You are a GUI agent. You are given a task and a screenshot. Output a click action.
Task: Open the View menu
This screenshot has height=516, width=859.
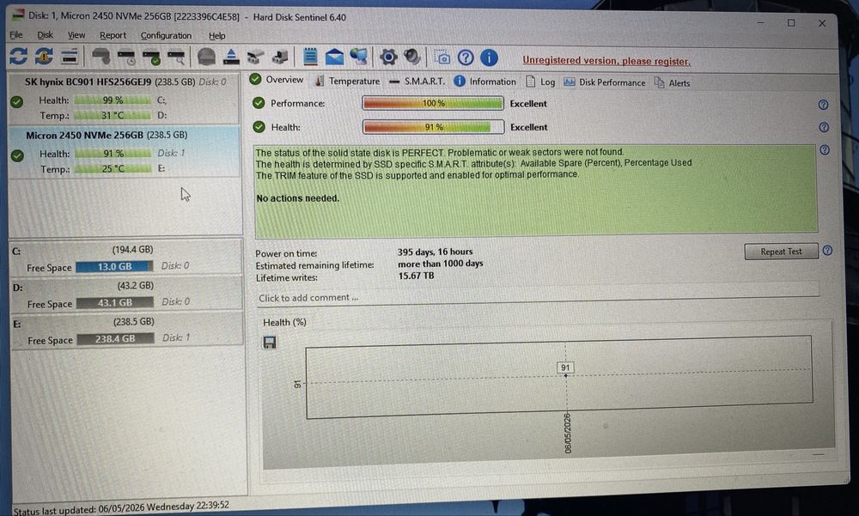click(76, 35)
